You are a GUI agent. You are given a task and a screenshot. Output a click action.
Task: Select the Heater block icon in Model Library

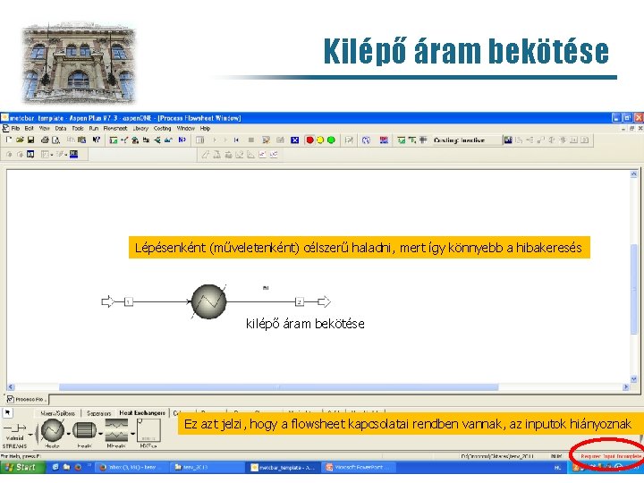click(53, 430)
